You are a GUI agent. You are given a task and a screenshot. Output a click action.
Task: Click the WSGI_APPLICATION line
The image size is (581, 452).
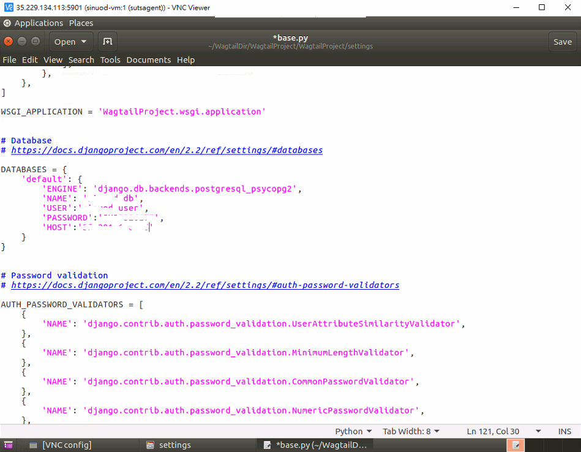(133, 111)
